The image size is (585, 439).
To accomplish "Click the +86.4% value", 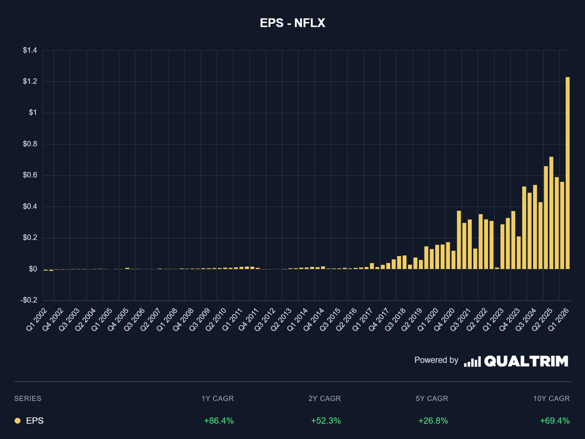I will (x=219, y=420).
